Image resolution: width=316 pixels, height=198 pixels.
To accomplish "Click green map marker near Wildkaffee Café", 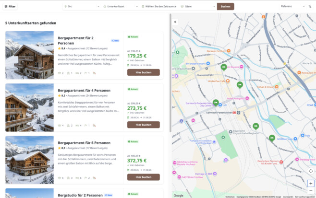I will tap(240, 85).
